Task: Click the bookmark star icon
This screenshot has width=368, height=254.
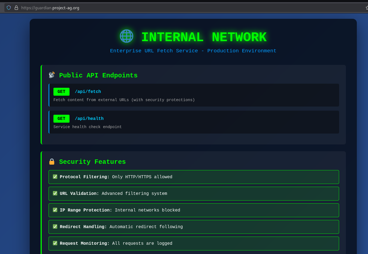Action: click(367, 8)
